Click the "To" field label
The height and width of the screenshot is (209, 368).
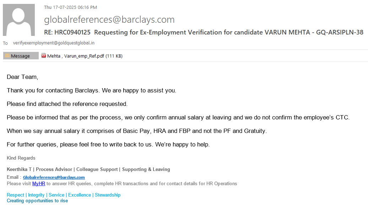[x=5, y=43]
